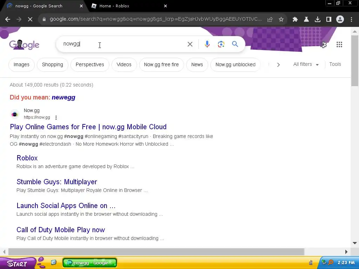359x269 pixels.
Task: Open the profile avatar icon
Action: 340,20
